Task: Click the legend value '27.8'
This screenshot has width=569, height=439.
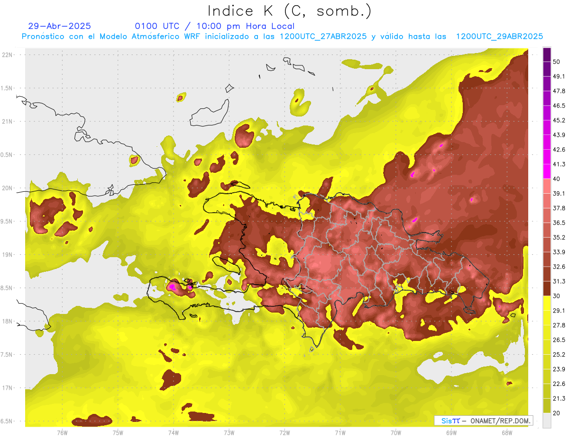Action: click(x=559, y=325)
